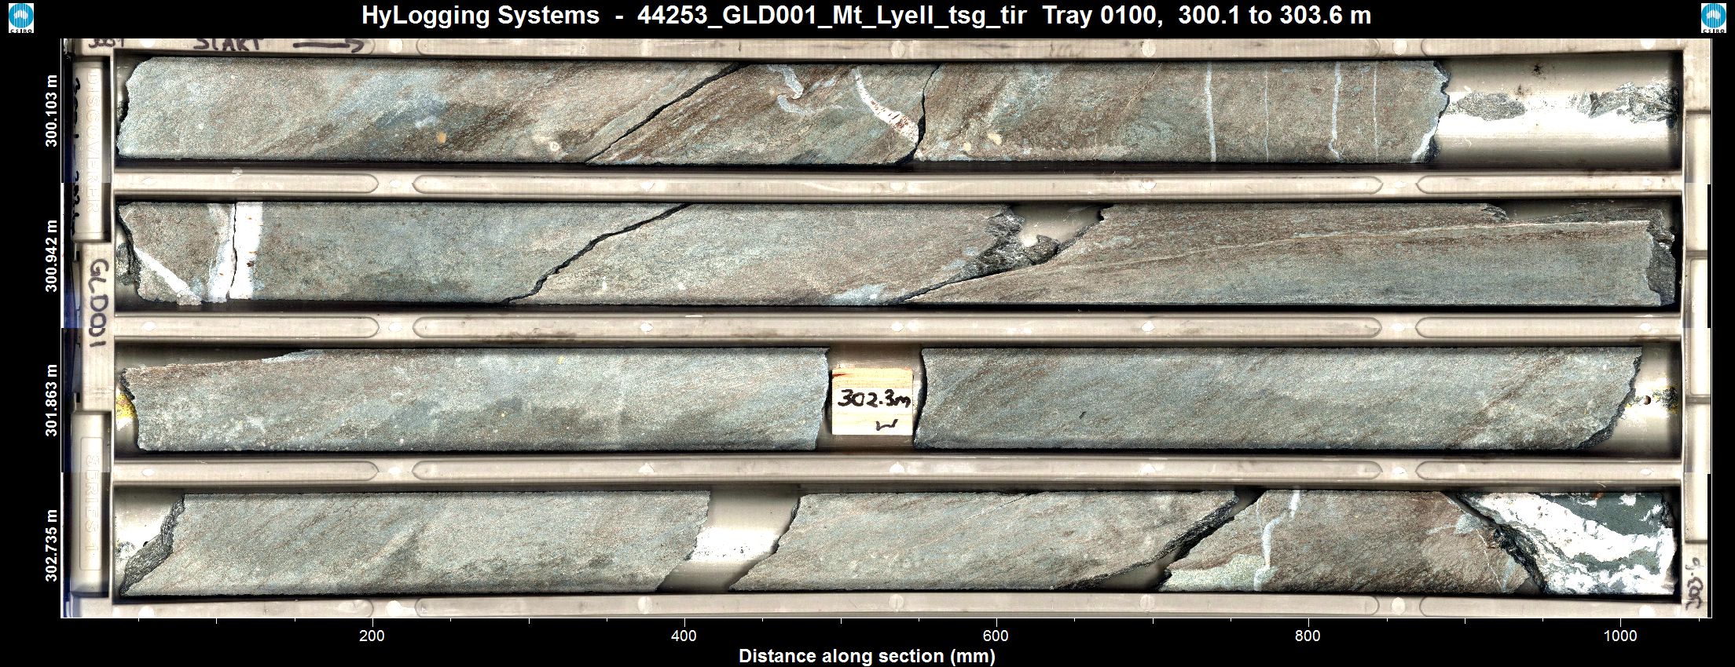Click the 1000 tick on distance axis
Image resolution: width=1735 pixels, height=667 pixels.
(x=1619, y=636)
